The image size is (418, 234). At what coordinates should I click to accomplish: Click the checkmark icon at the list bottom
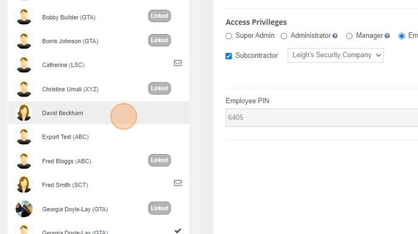[x=178, y=231]
